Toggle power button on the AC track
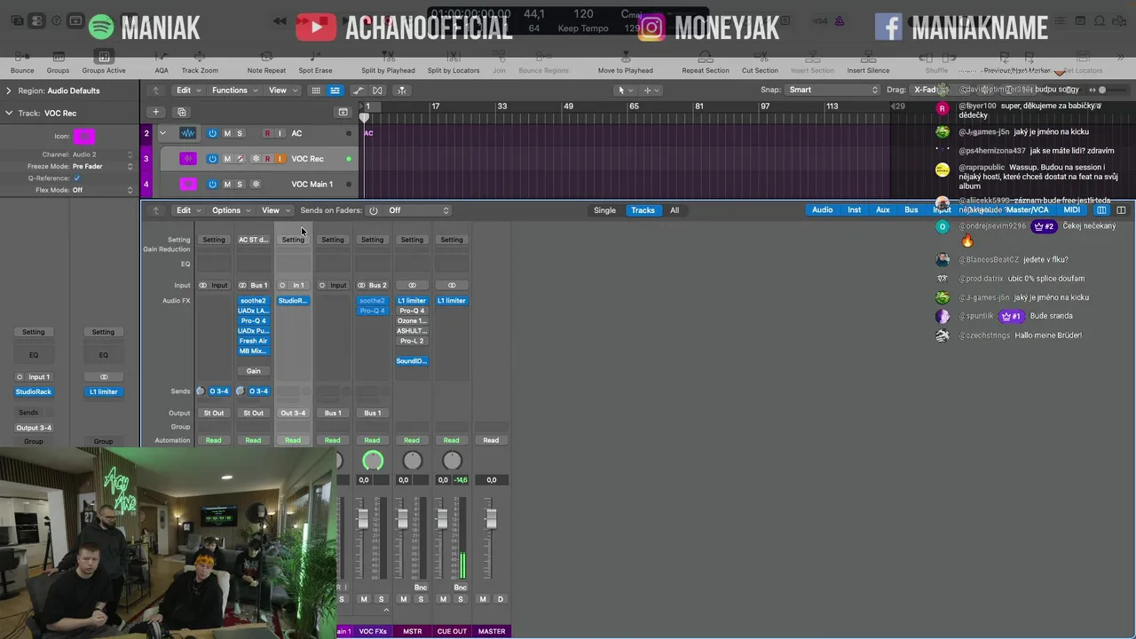This screenshot has width=1136, height=639. pos(212,133)
